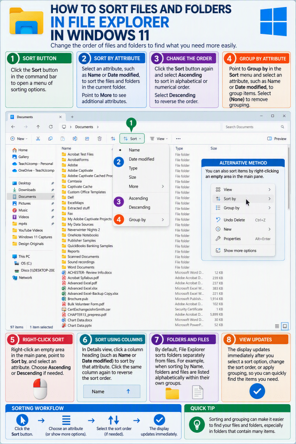Screen dimensions: 296x444
Task: Click the Copy icon in the command bar
Action: [50, 139]
